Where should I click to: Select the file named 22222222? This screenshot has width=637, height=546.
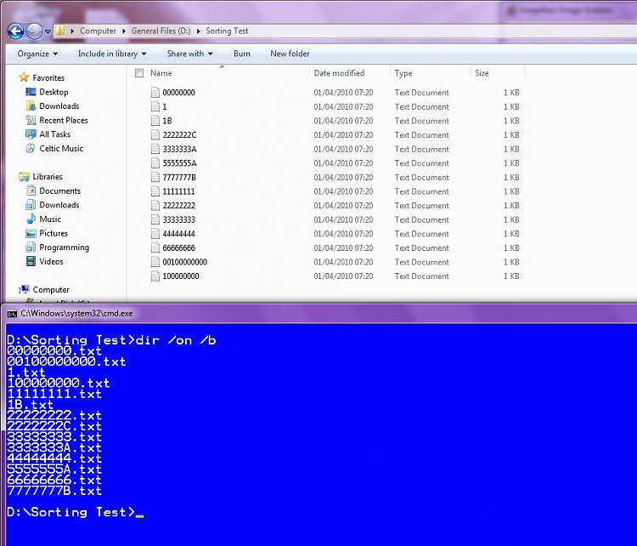[x=178, y=206]
